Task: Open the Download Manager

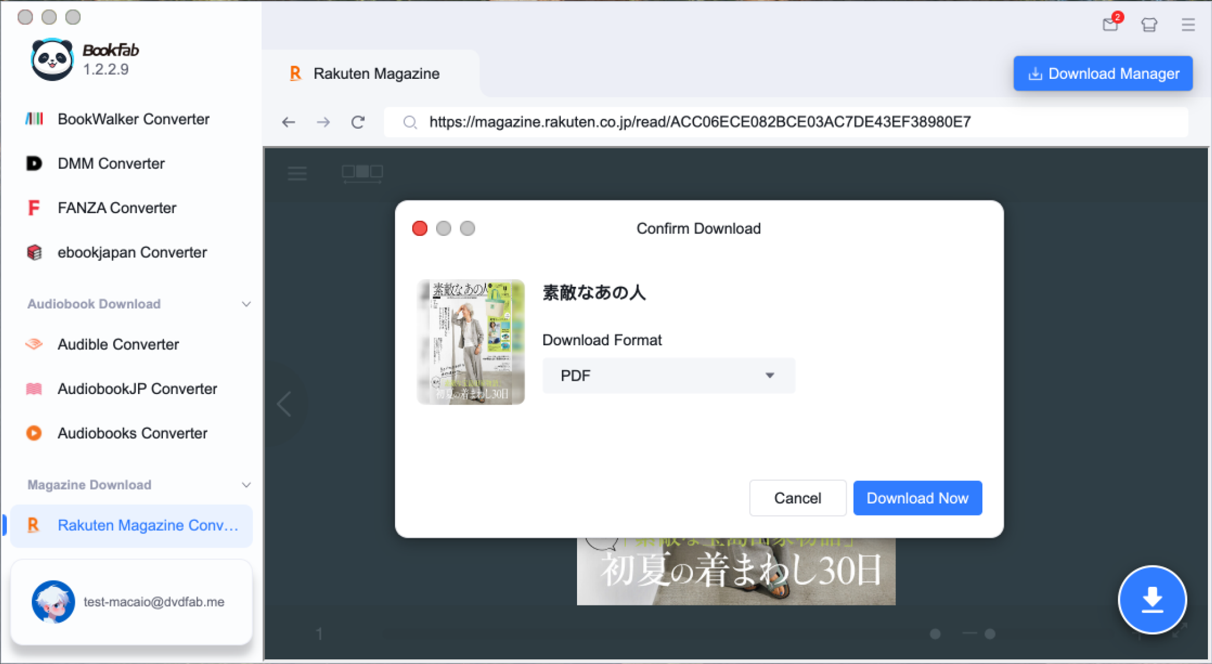Action: click(x=1103, y=74)
